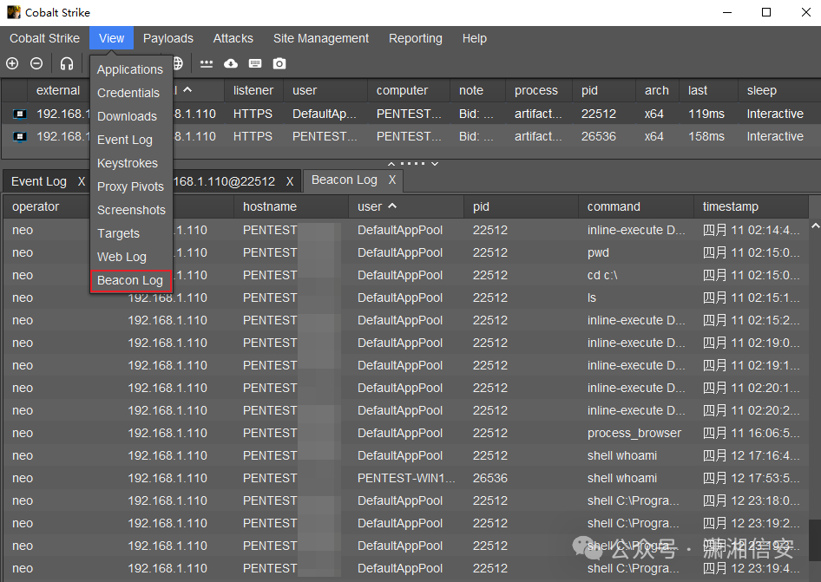
Task: Click the dotted table-view toolbar icon
Action: [207, 63]
